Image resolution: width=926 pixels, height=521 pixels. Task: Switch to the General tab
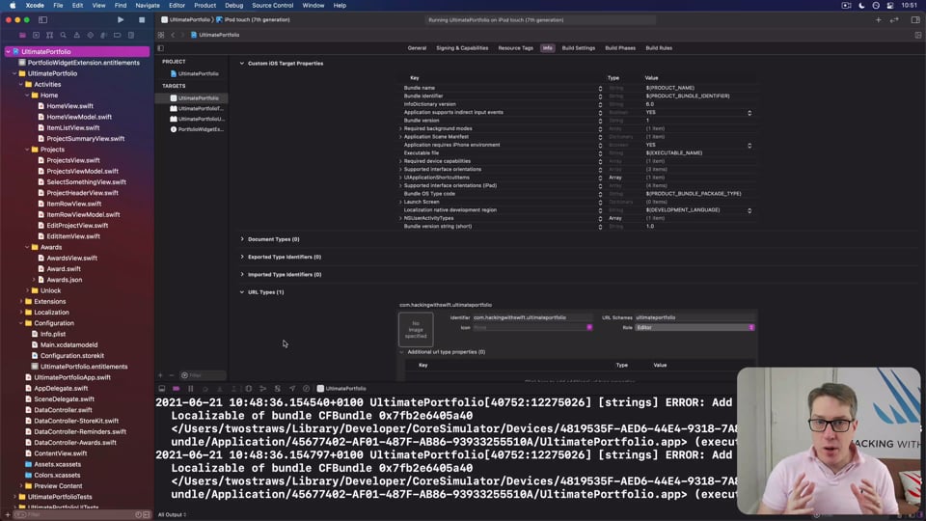417,48
